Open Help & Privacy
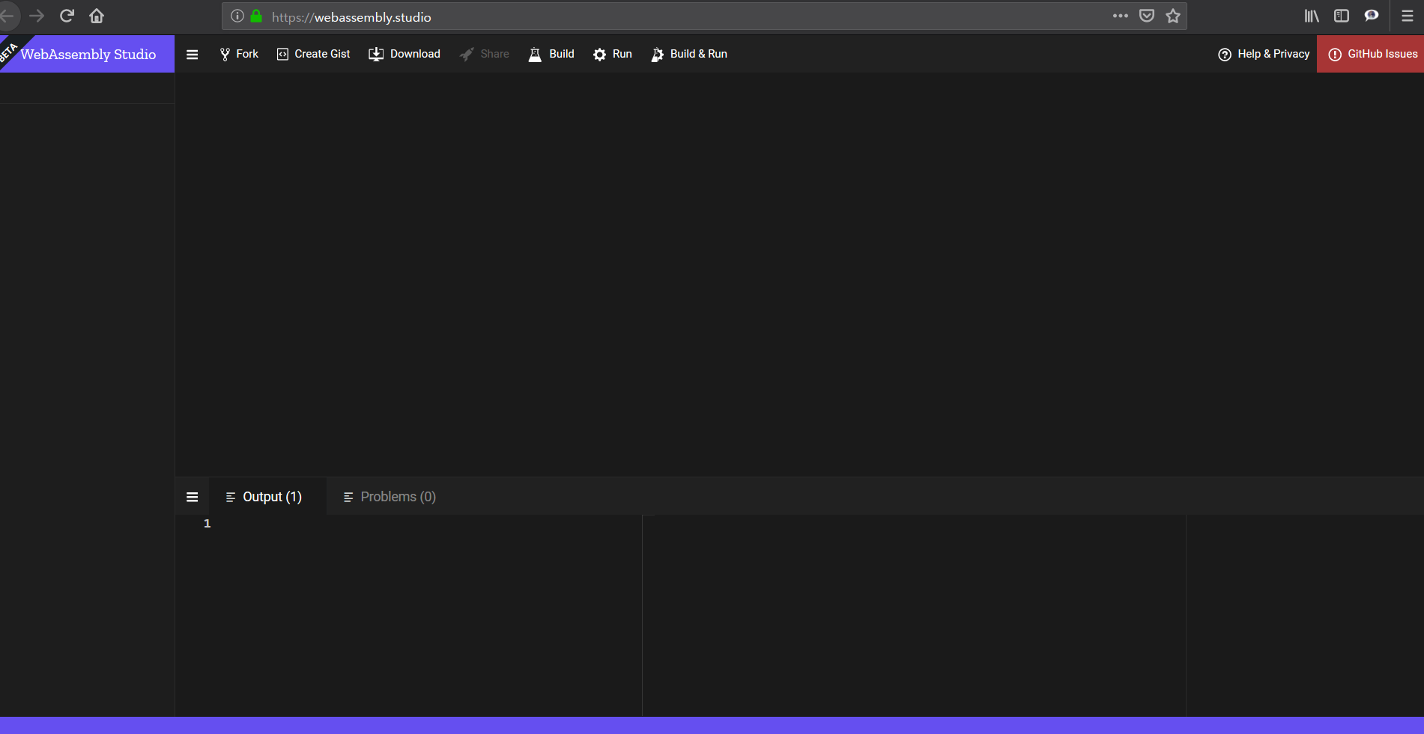 tap(1264, 54)
